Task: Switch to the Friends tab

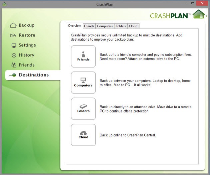Action: coord(89,26)
